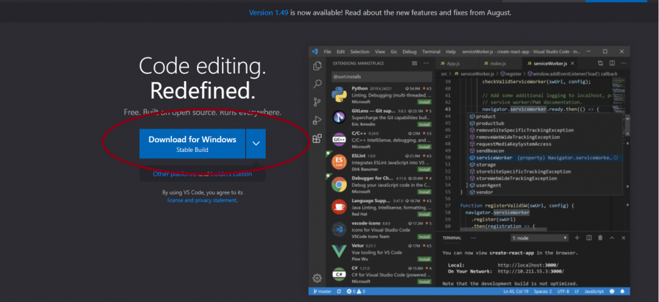The height and width of the screenshot is (302, 659).
Task: Click the compare changes icon in editor toolbar
Action: tap(600, 64)
